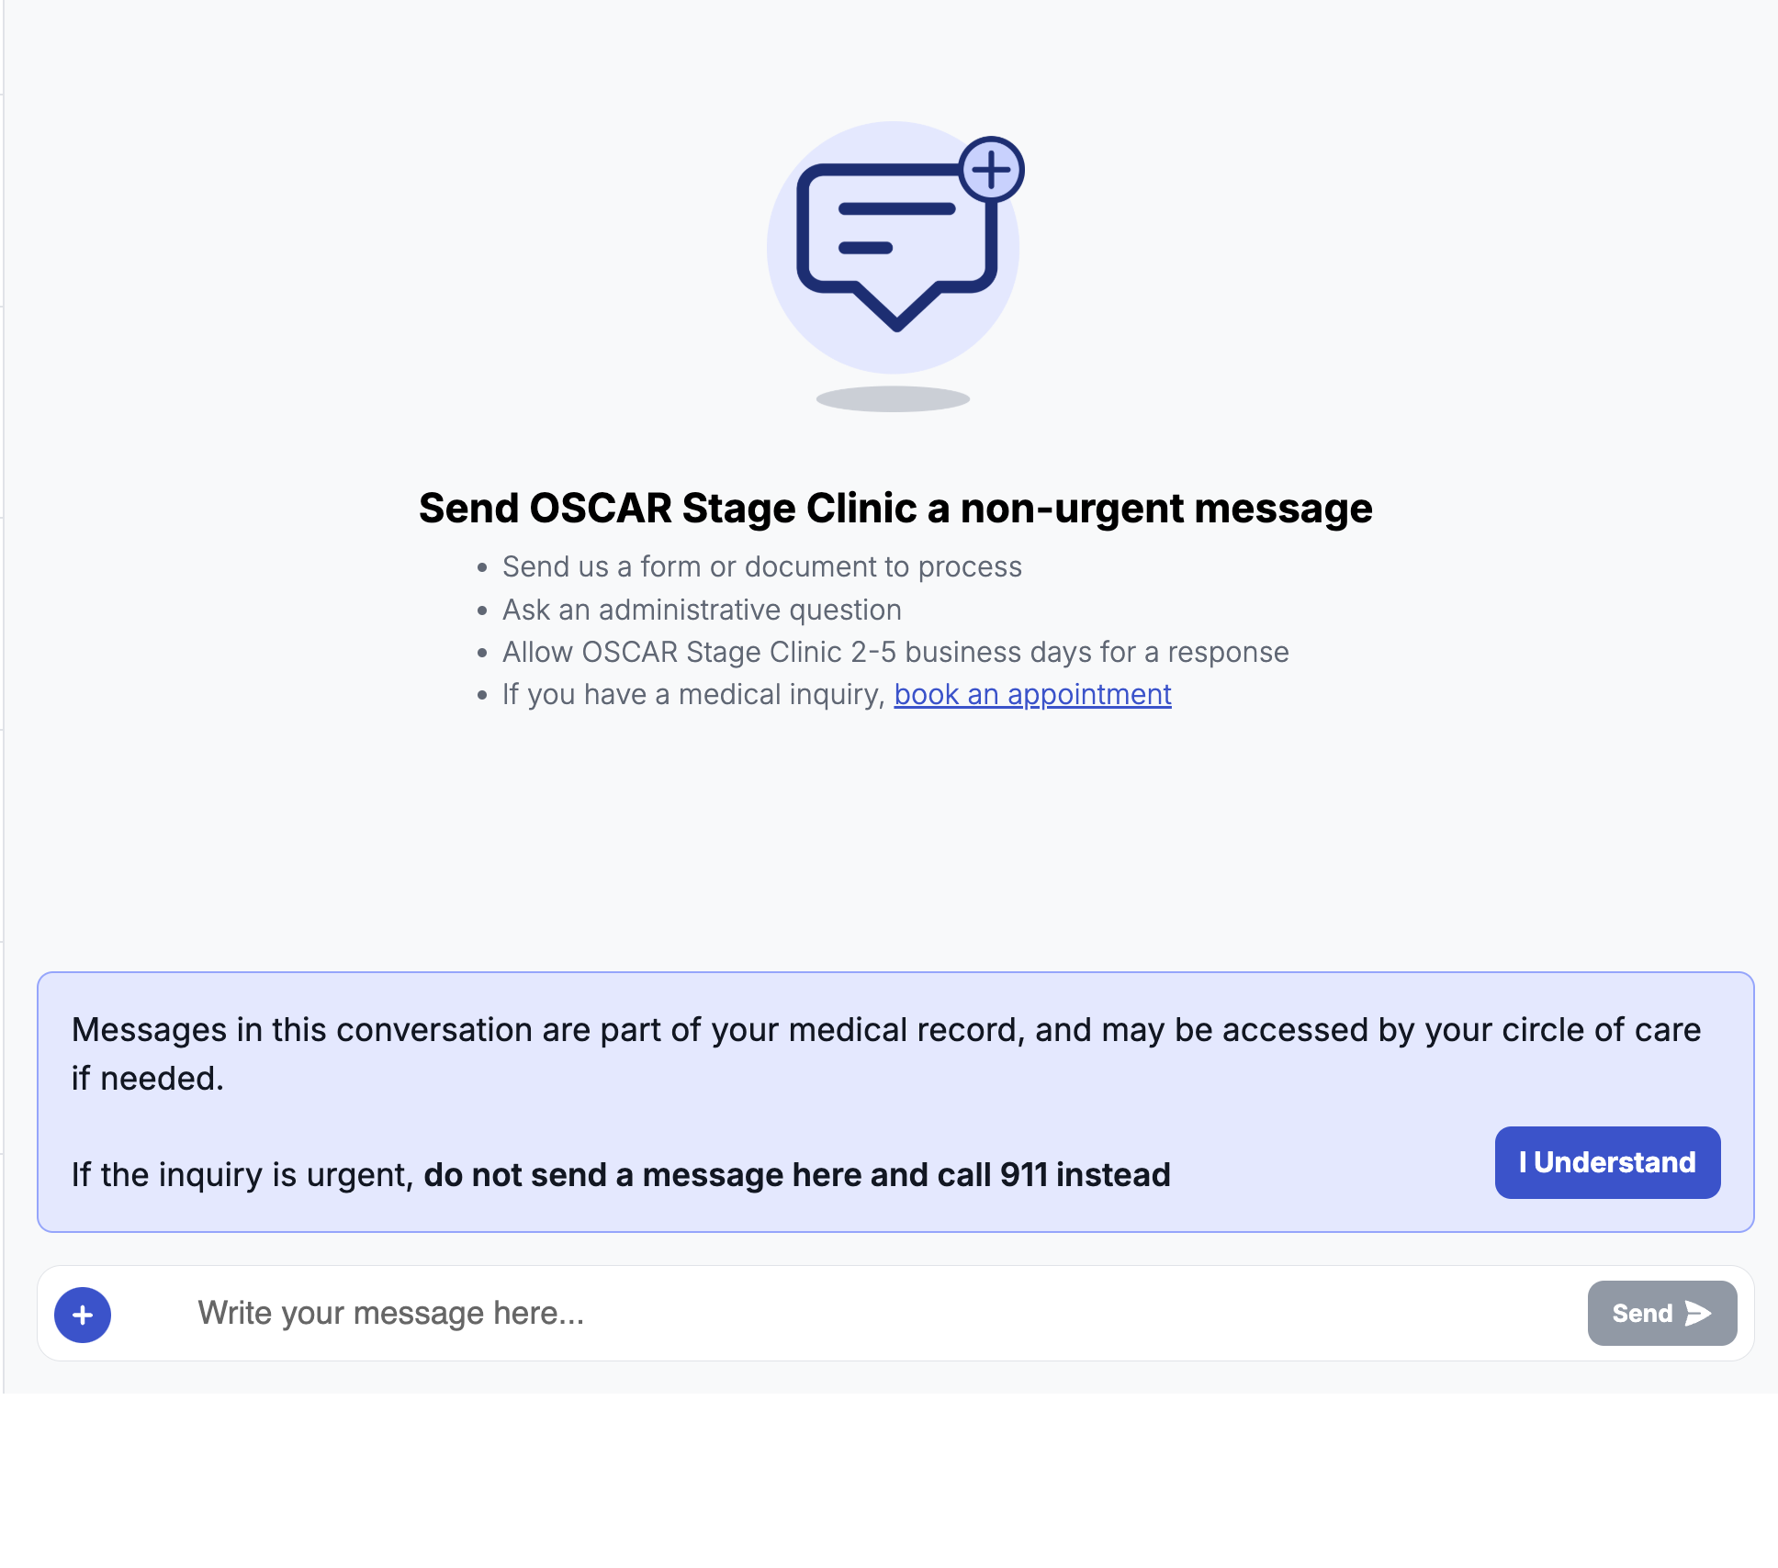
Task: Click the blue plus attachment icon
Action: [83, 1315]
